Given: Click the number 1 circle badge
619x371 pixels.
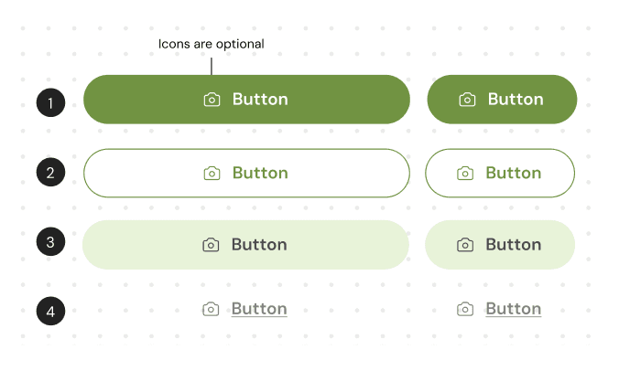Looking at the screenshot, I should point(50,102).
